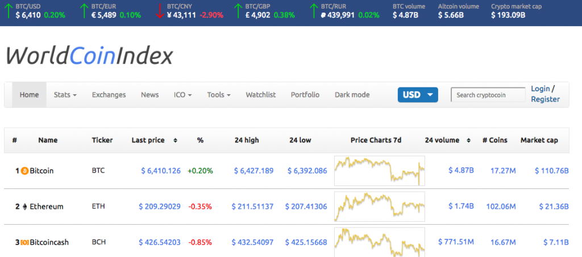Go to Exchanges page
This screenshot has width=582, height=257.
109,95
